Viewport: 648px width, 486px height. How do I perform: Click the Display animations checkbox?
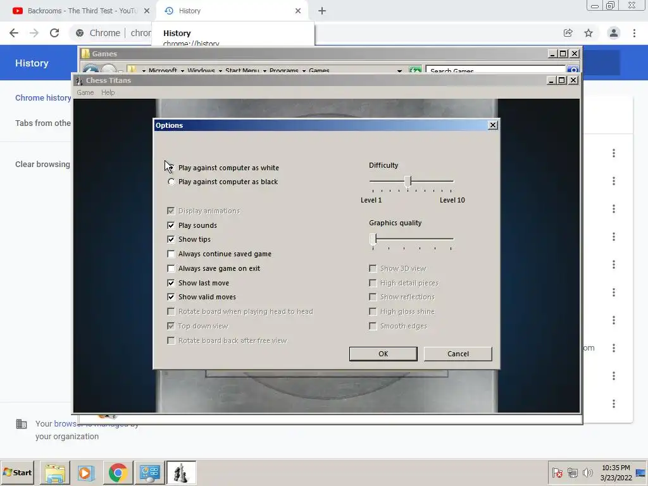pos(171,211)
